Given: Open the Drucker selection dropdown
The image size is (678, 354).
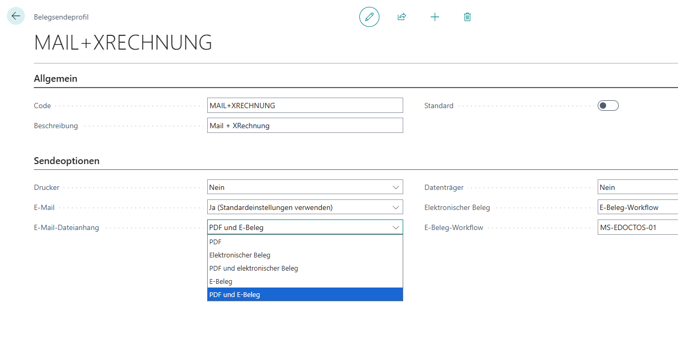Looking at the screenshot, I should pyautogui.click(x=395, y=187).
